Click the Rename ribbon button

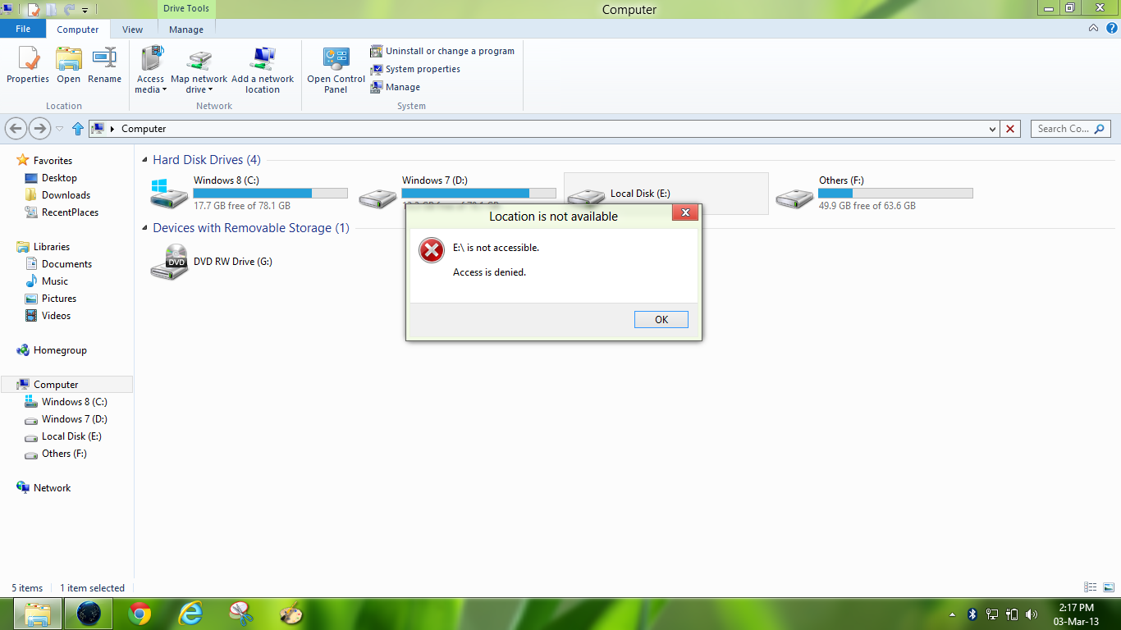(x=104, y=65)
